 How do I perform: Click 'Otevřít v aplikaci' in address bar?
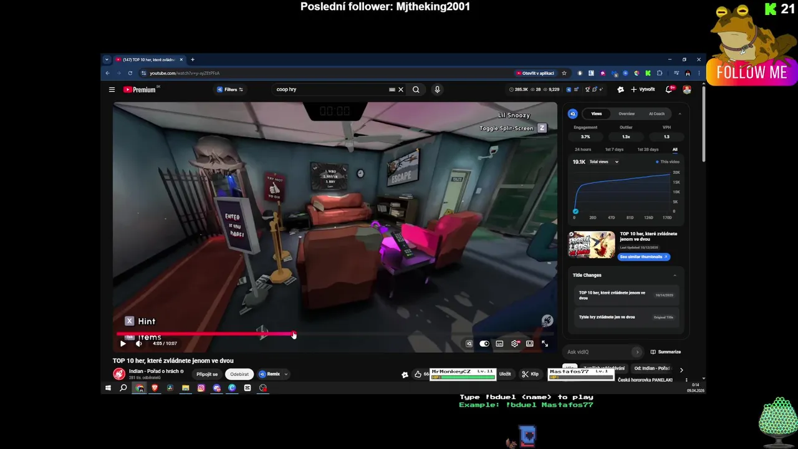[x=535, y=73]
